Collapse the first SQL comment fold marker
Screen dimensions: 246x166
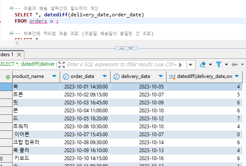click(x=11, y=8)
